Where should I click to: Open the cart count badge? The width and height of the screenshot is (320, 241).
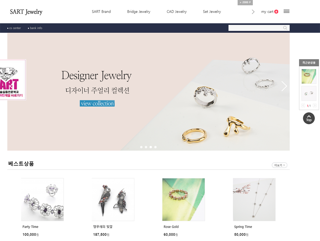[x=276, y=12]
